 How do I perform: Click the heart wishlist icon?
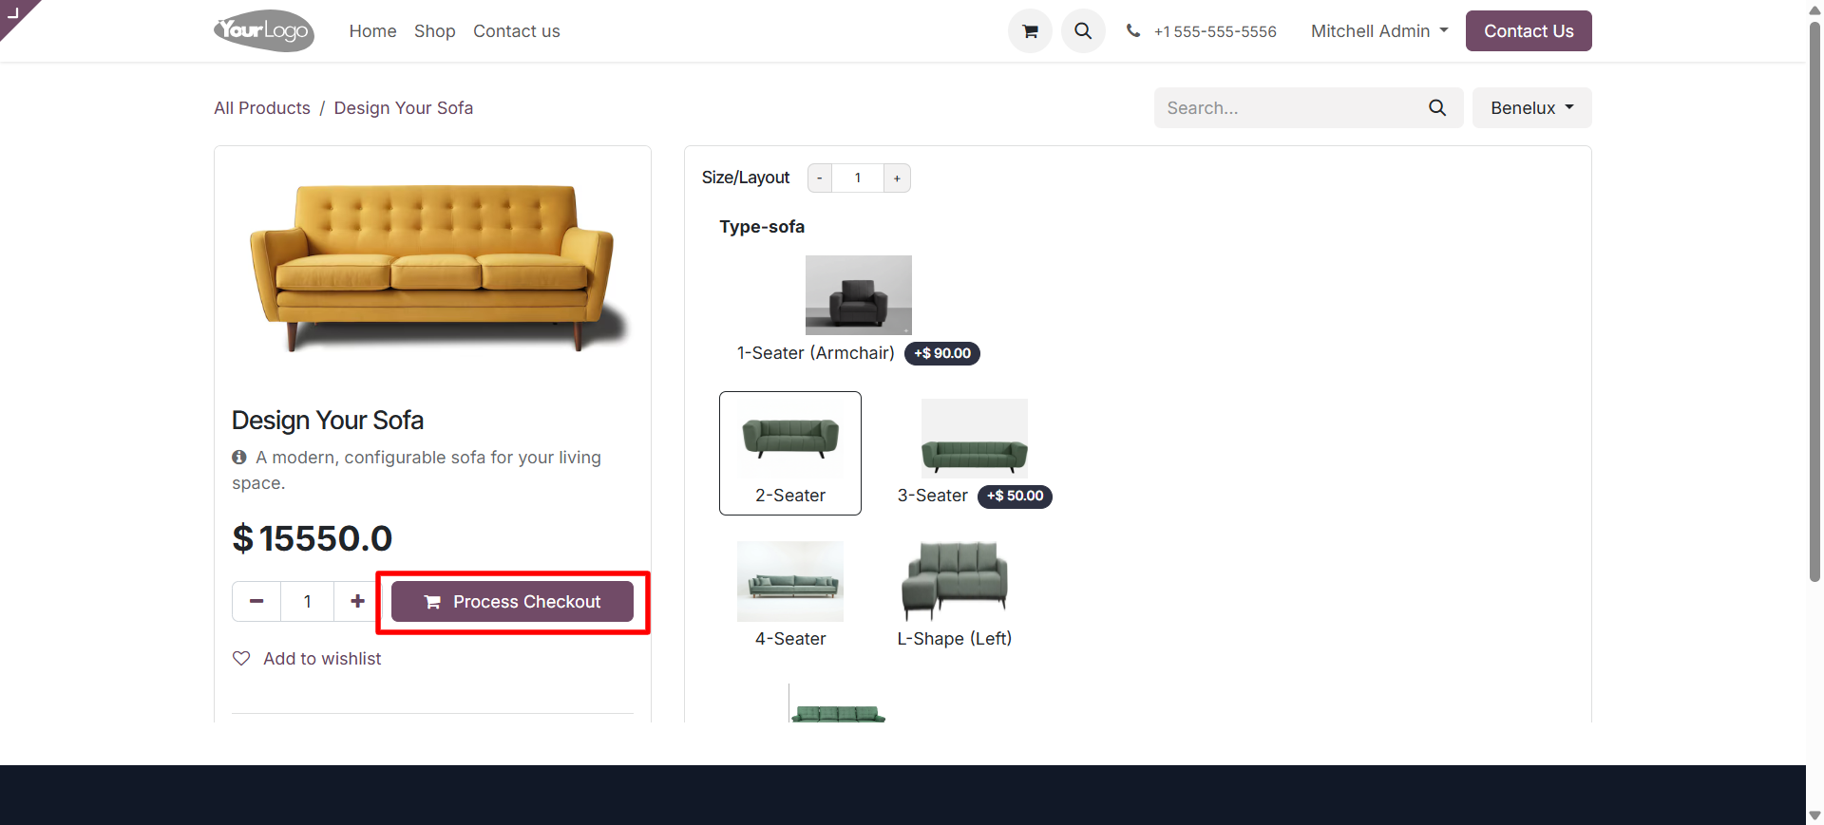[x=241, y=659]
